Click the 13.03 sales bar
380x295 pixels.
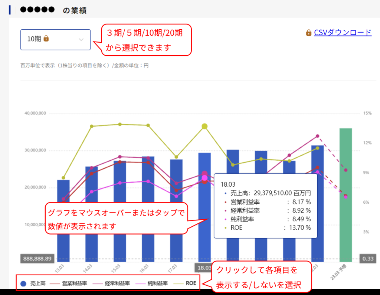(63, 223)
